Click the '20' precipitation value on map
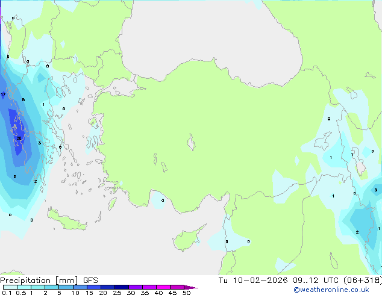Screen dimensions: 382x295 19,138
